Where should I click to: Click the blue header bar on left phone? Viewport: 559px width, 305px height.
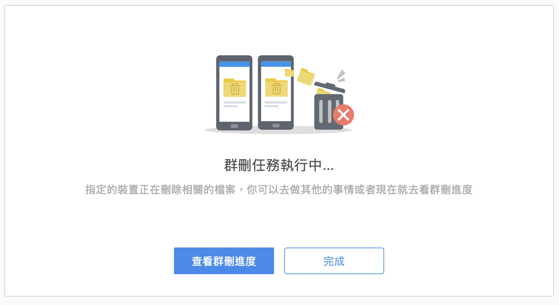click(x=234, y=64)
